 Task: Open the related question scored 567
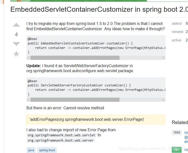(x=186, y=150)
